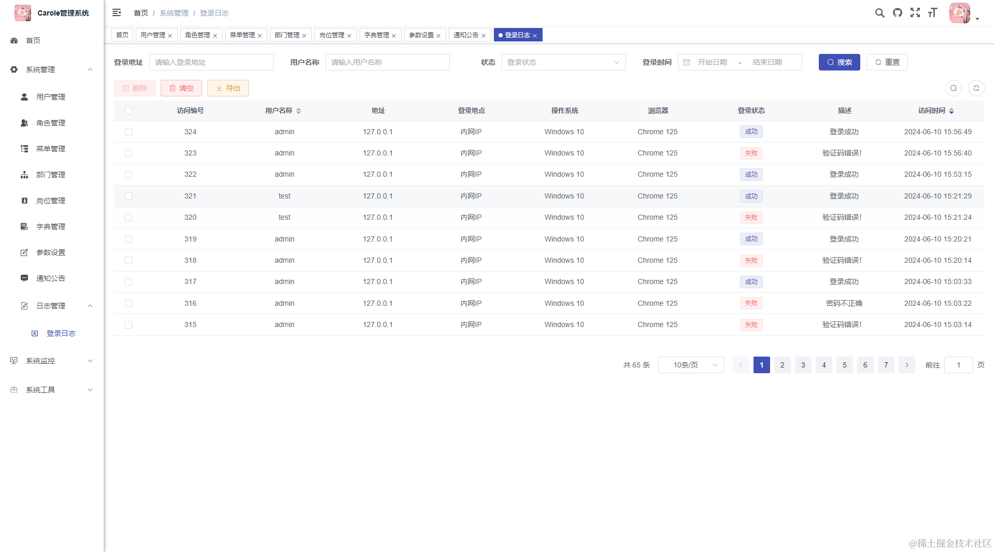Click the user avatar in the header

click(x=959, y=13)
